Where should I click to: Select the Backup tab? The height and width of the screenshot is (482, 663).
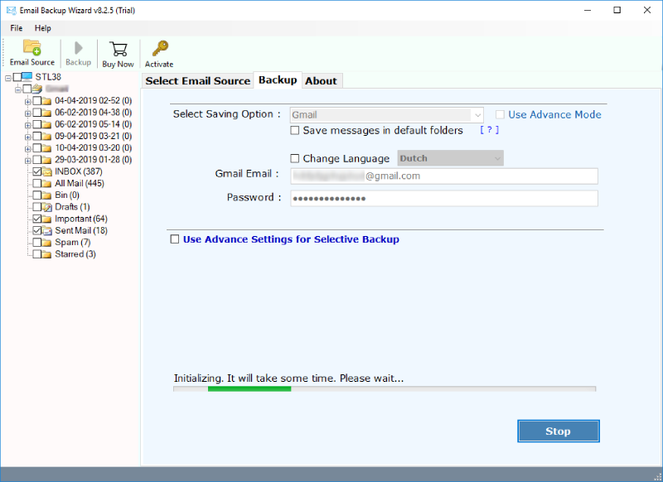pos(278,80)
